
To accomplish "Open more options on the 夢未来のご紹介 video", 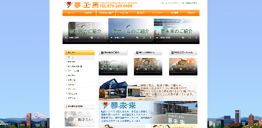I will [x=196, y=38].
